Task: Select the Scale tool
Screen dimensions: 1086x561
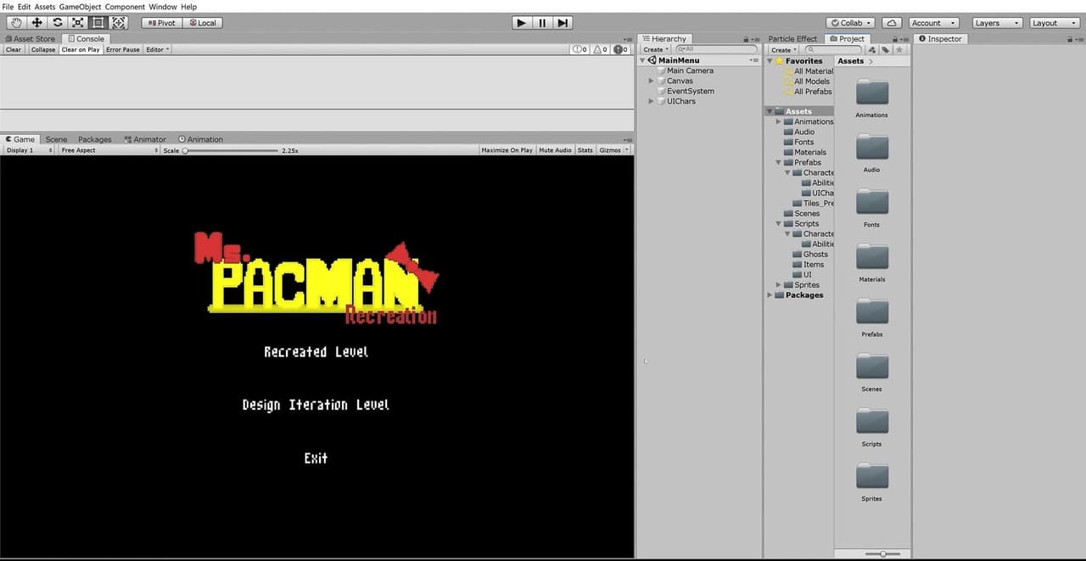Action: click(77, 23)
